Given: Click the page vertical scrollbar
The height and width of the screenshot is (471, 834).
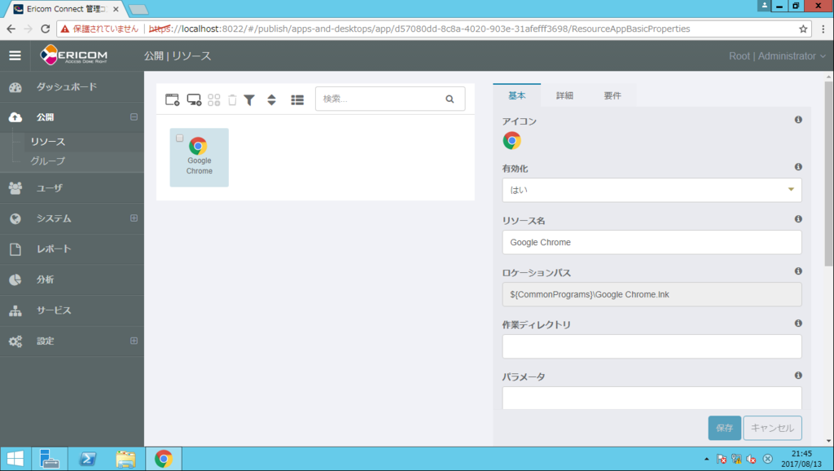Looking at the screenshot, I should click(x=828, y=173).
